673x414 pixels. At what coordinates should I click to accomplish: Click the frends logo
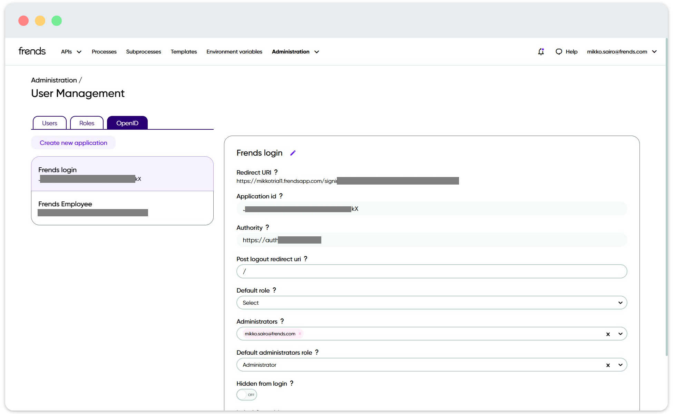pyautogui.click(x=32, y=51)
